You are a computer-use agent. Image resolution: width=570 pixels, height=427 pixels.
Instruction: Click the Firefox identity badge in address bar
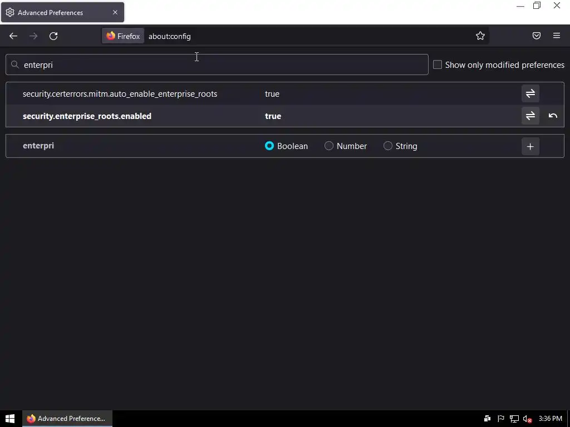click(x=123, y=36)
